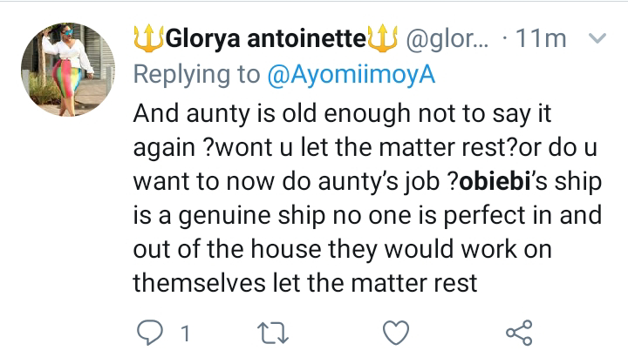Visit the @AyomiimoyA profile mention
Image resolution: width=628 pixels, height=364 pixels.
350,77
